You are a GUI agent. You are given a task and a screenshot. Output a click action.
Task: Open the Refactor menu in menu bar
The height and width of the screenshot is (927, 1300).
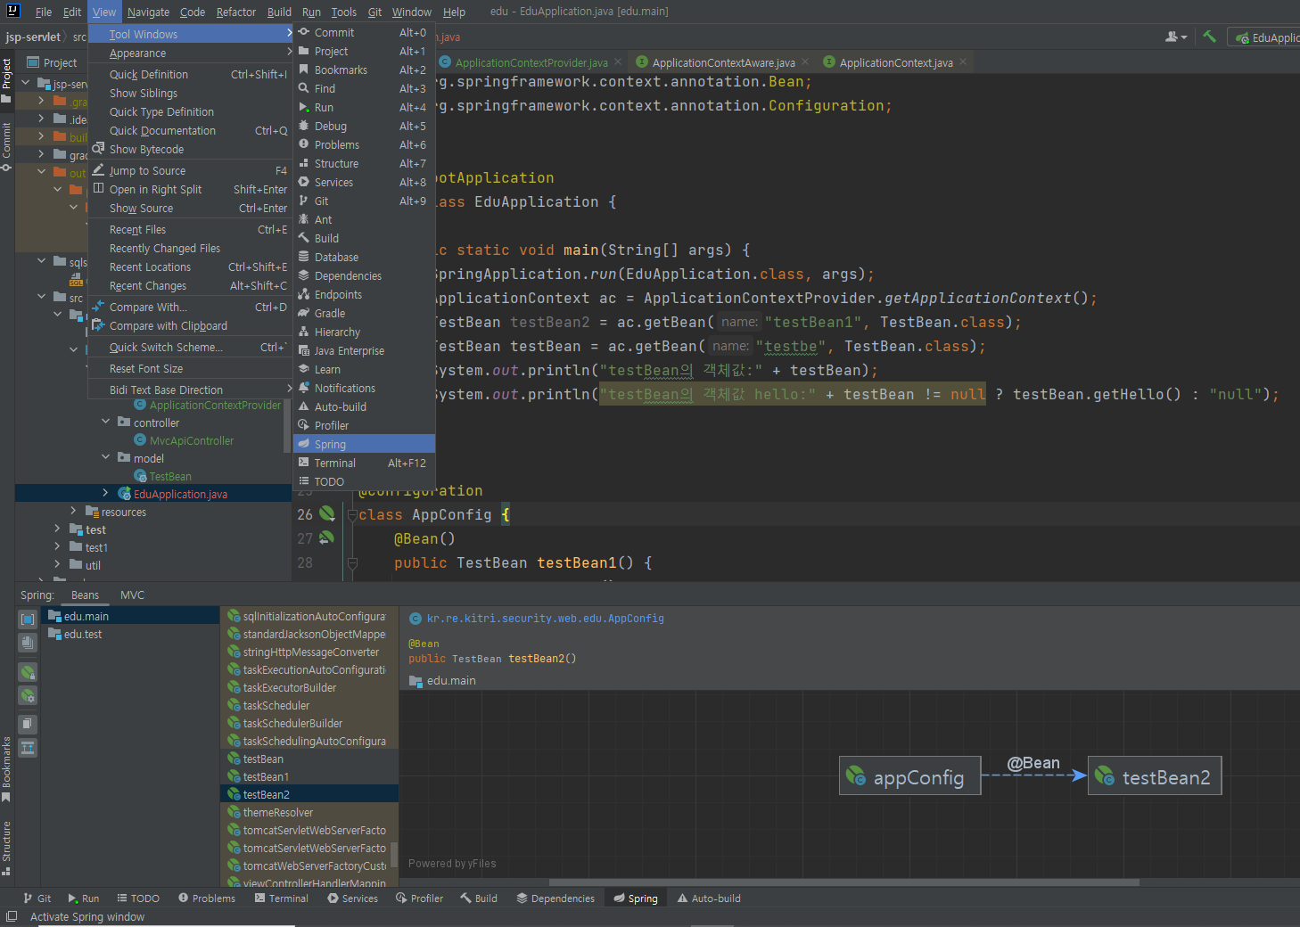click(x=236, y=12)
